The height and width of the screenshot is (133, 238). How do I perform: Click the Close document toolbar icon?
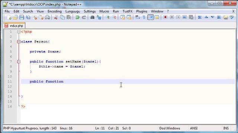[35, 17]
